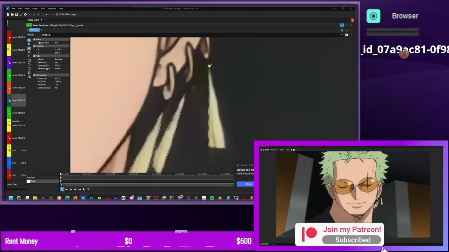This screenshot has width=449, height=252.
Task: Go to Last Keyframe arrow
Action: (x=80, y=189)
